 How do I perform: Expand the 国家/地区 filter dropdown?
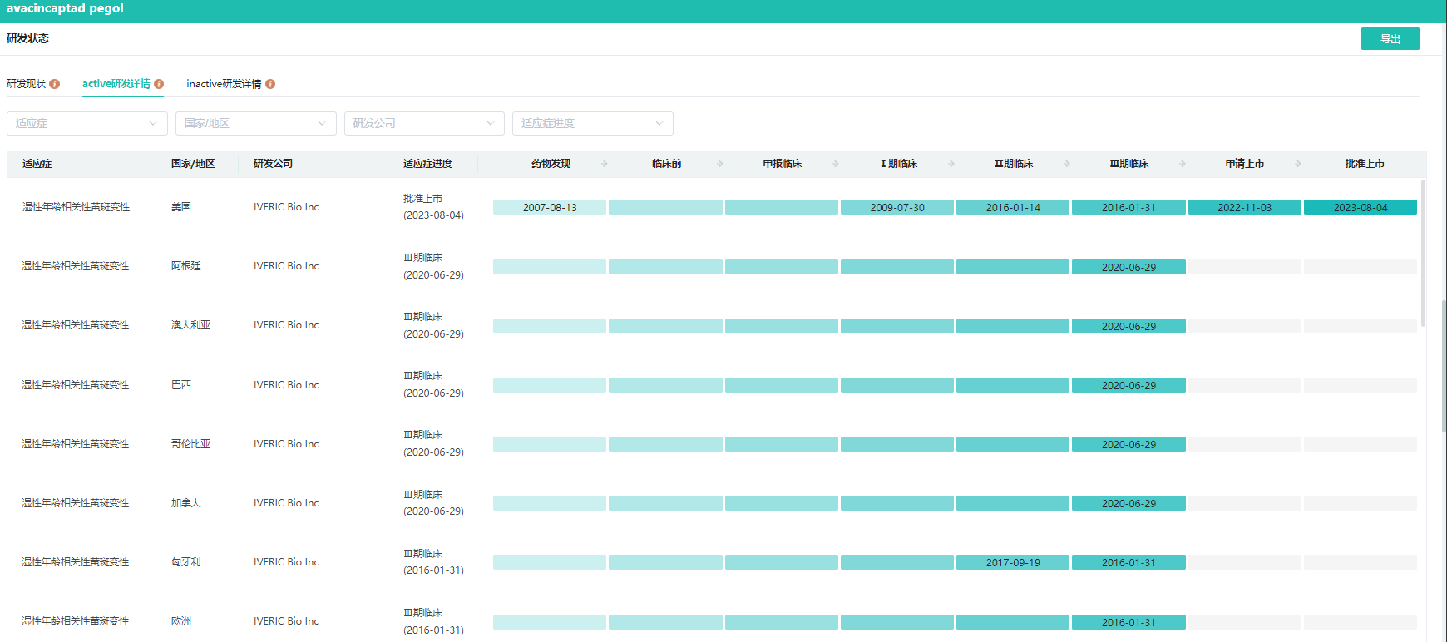tap(255, 123)
